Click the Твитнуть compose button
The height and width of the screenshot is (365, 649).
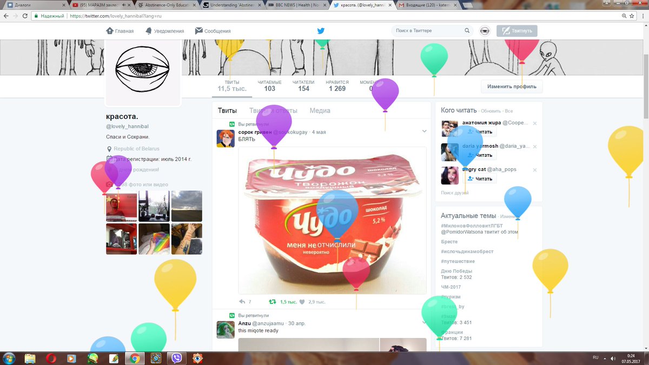(517, 31)
